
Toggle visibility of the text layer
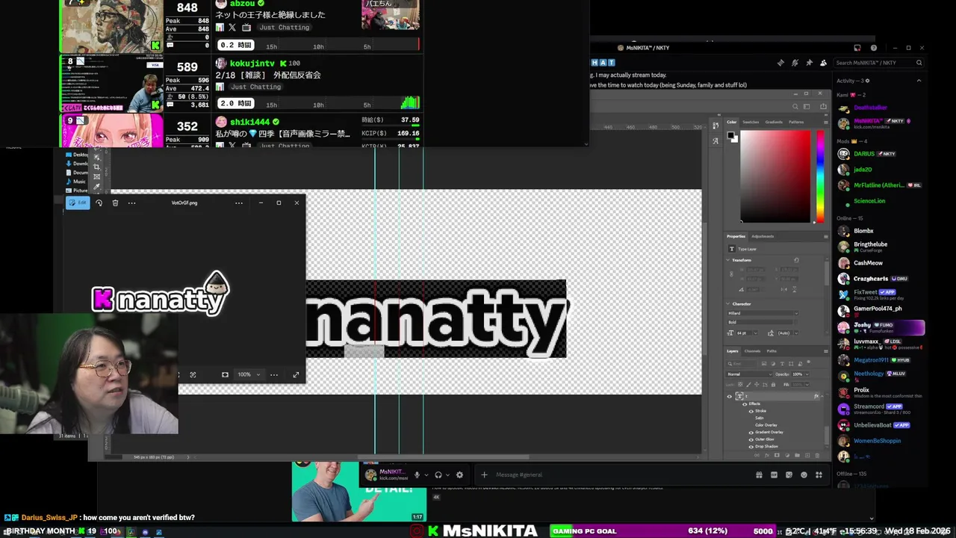click(x=730, y=396)
